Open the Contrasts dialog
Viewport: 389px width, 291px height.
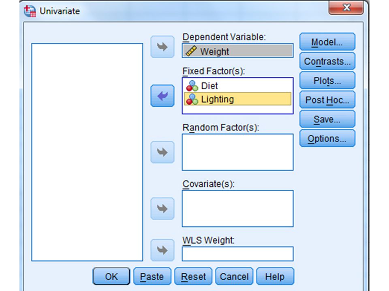[327, 61]
